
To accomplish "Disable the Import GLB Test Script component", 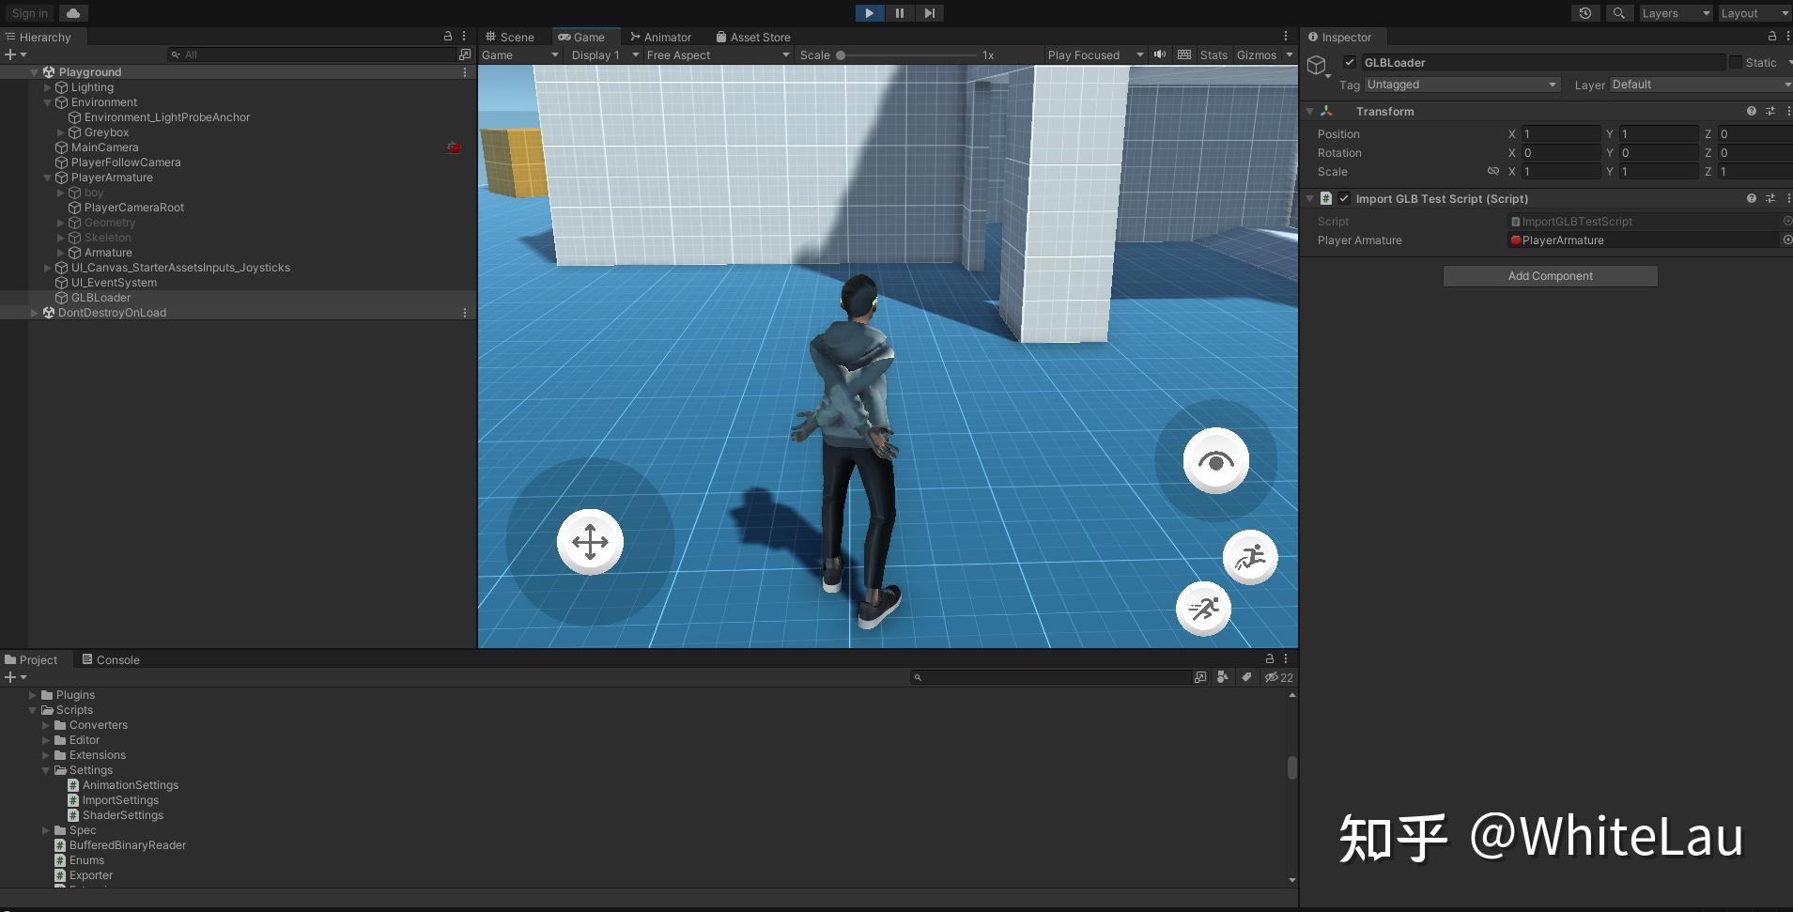I will click(x=1344, y=198).
